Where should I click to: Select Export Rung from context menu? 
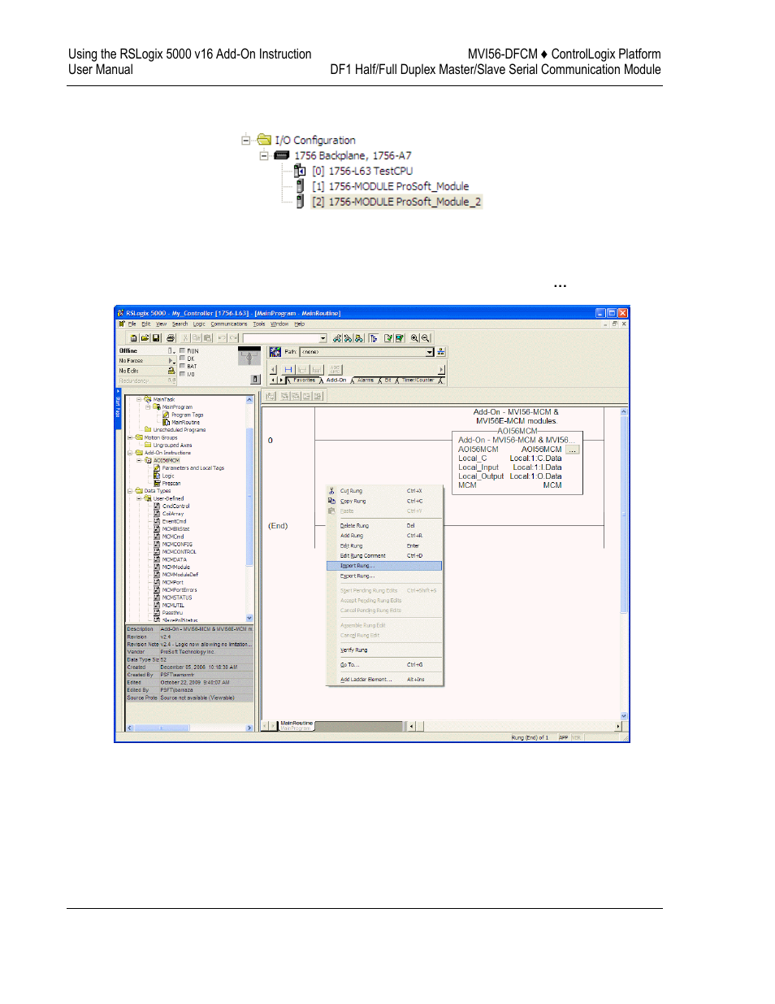tap(384, 576)
